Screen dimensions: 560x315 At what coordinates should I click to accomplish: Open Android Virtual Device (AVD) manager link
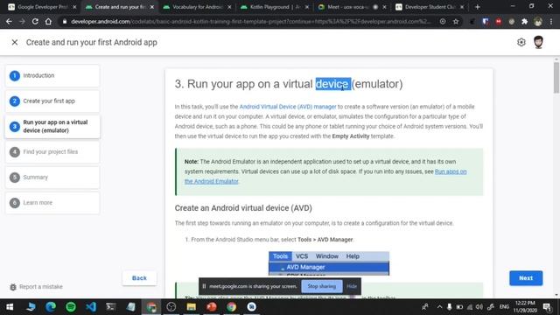click(x=288, y=107)
